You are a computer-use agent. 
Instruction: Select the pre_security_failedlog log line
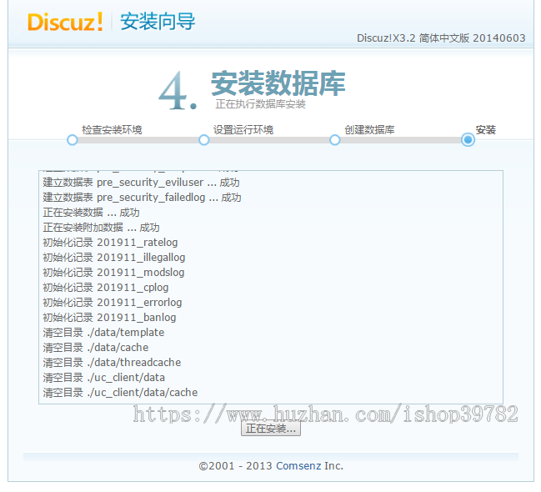pos(142,198)
